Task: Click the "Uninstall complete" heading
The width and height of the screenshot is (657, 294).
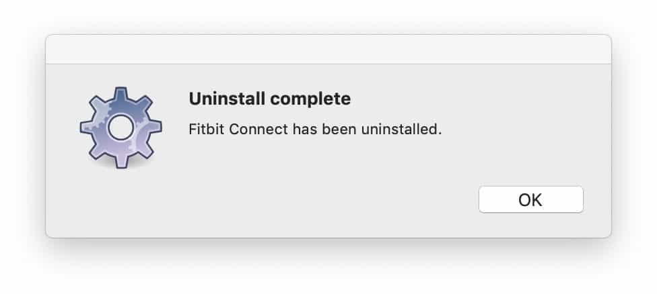Action: tap(269, 99)
